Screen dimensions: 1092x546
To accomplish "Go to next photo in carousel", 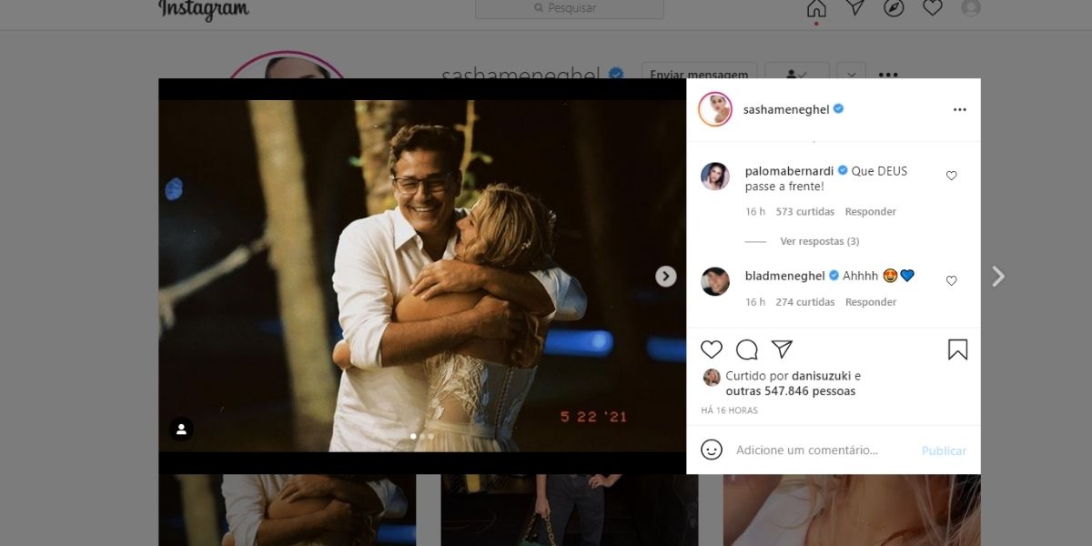I will click(x=666, y=276).
